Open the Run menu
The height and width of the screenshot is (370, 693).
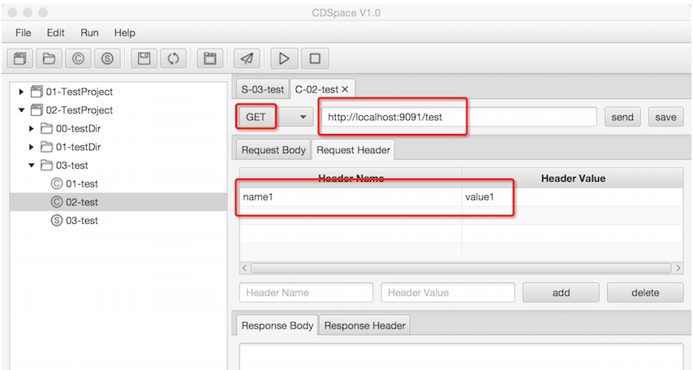click(x=89, y=32)
